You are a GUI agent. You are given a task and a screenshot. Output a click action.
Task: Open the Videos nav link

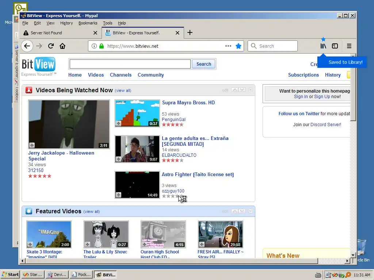96,75
